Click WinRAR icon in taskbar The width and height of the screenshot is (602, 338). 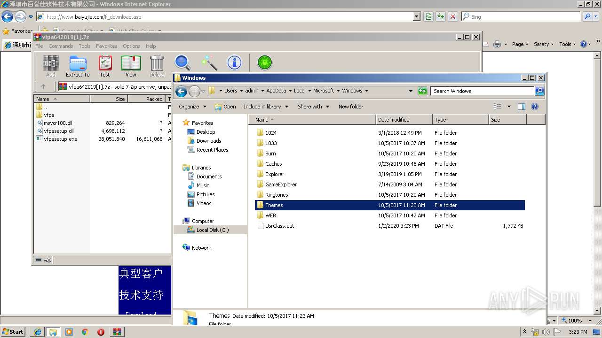[x=117, y=332]
